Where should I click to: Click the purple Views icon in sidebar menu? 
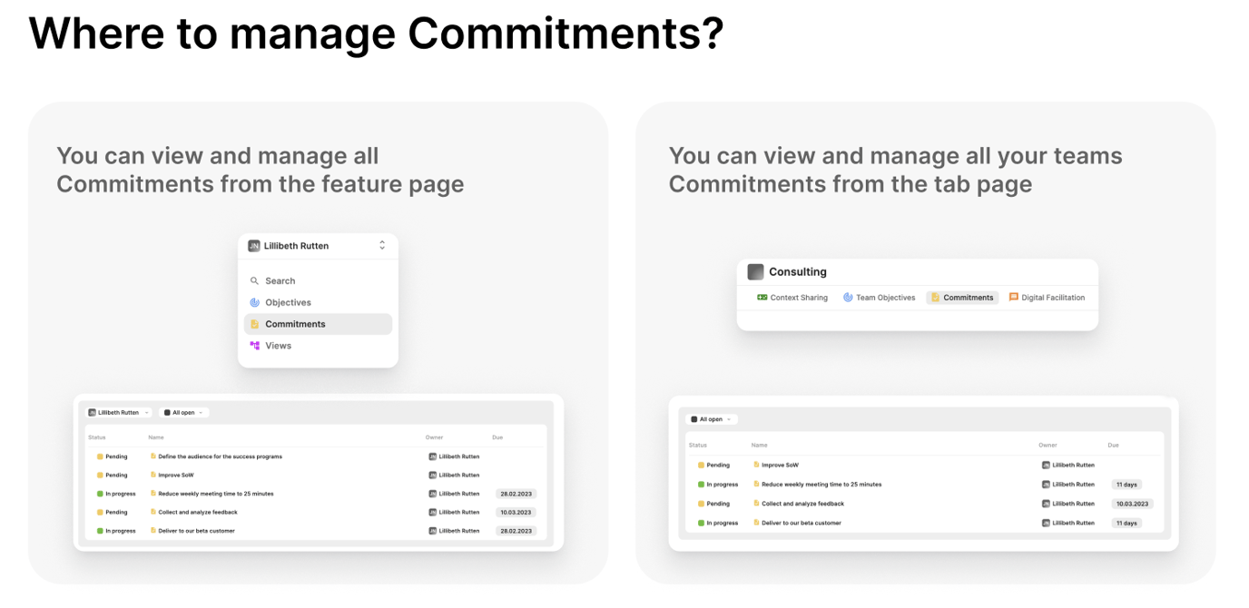pos(255,346)
